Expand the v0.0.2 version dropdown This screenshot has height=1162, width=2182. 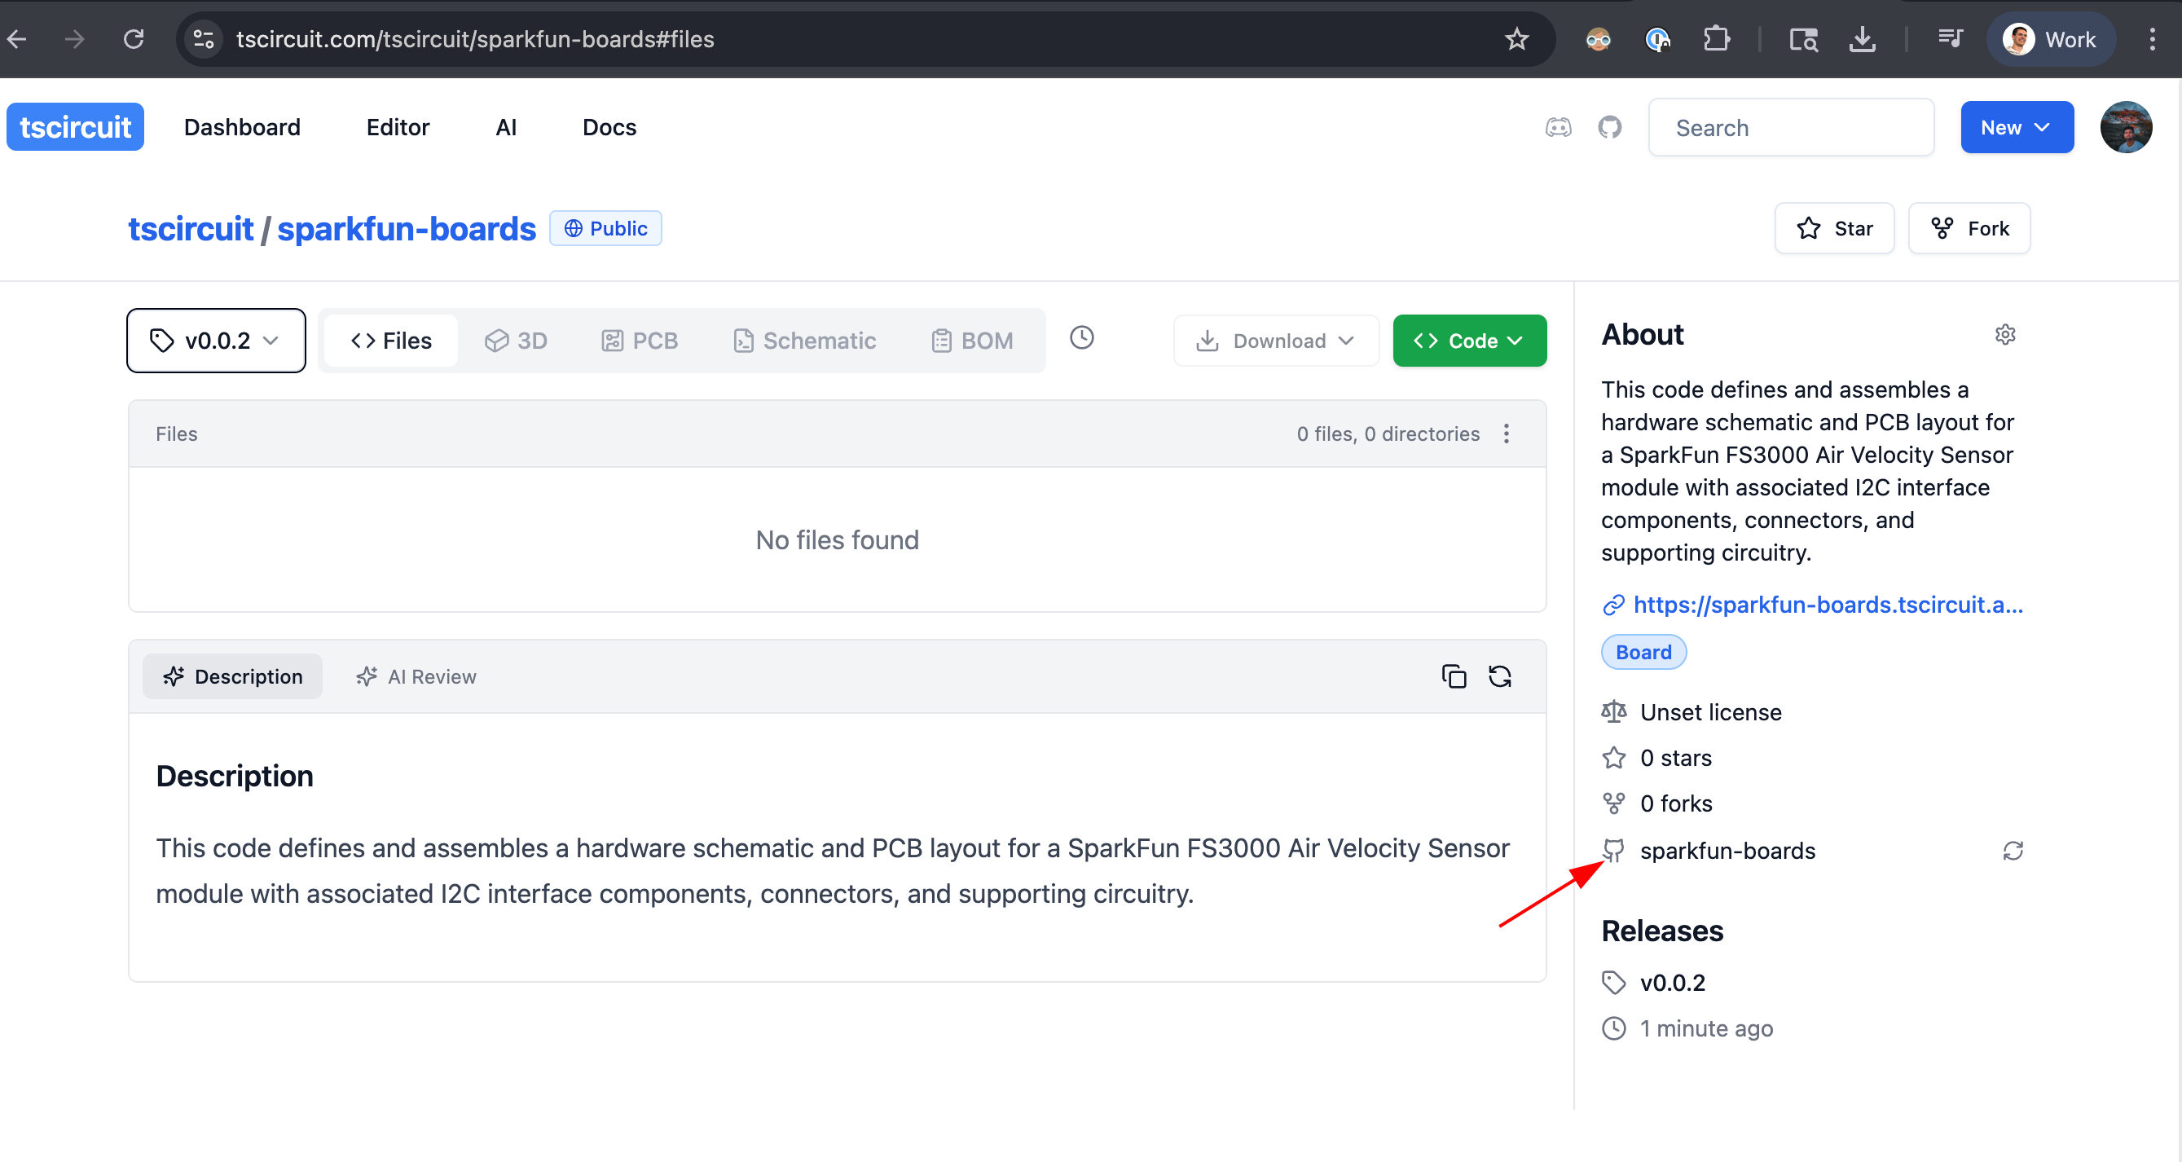pyautogui.click(x=216, y=341)
